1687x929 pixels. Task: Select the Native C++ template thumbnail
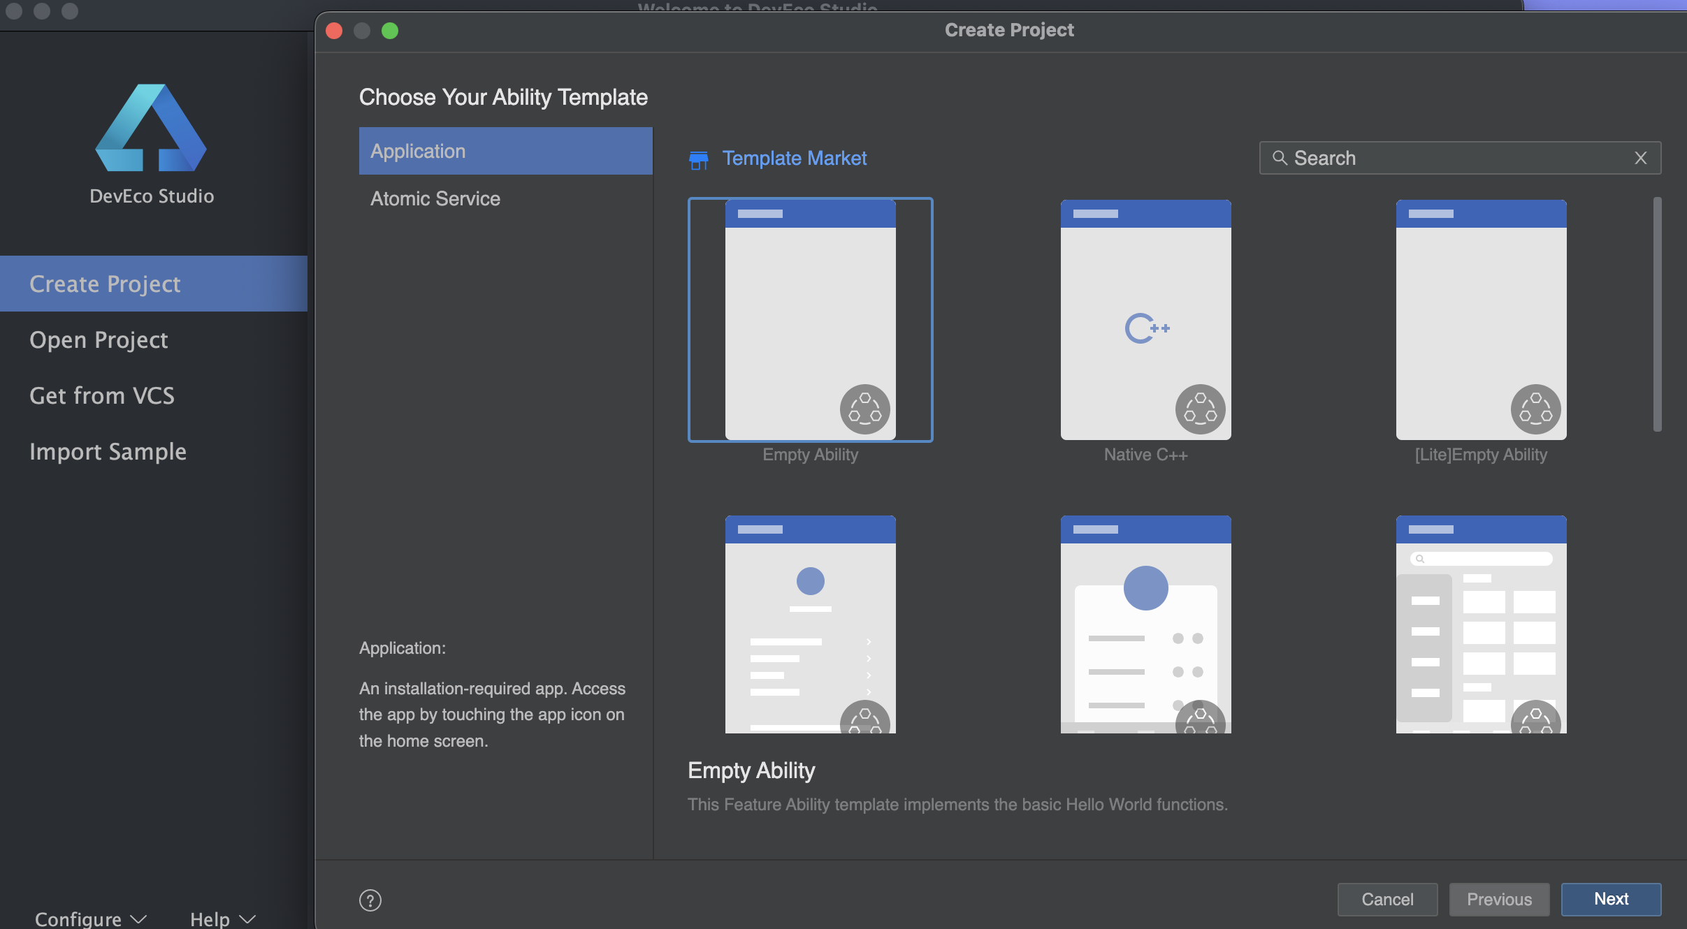tap(1146, 320)
